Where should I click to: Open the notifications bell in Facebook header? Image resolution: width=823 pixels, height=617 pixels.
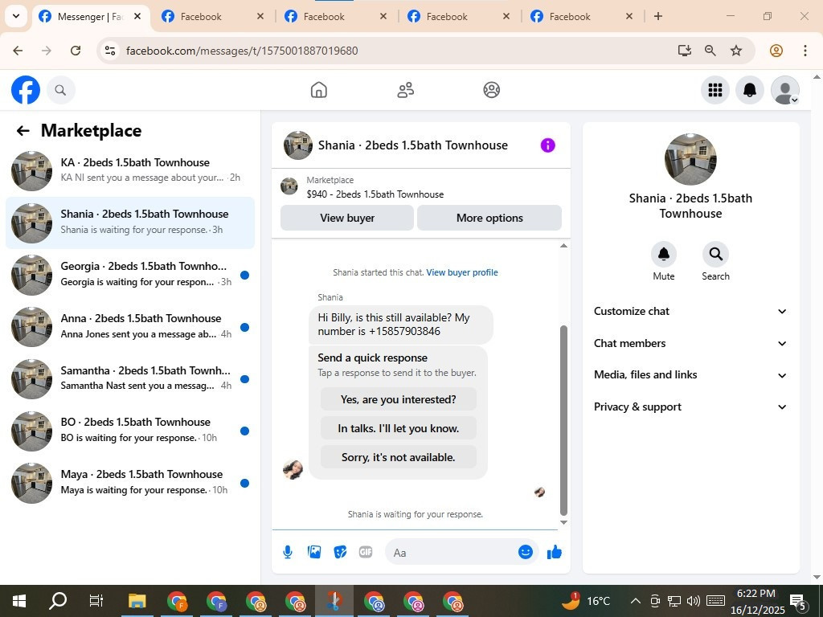[750, 90]
